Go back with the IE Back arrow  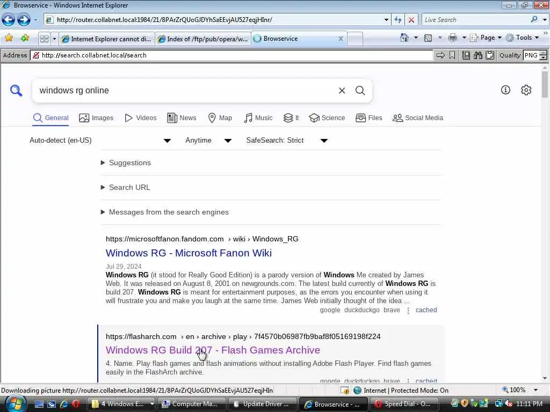click(8, 20)
